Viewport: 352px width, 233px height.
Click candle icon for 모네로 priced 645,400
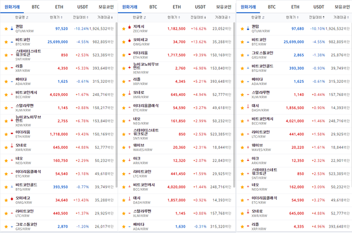point(130,93)
